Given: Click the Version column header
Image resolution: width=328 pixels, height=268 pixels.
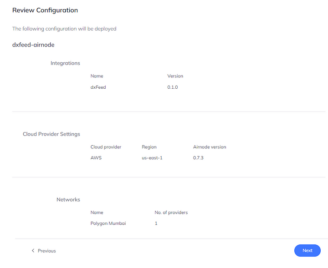Looking at the screenshot, I should point(175,76).
